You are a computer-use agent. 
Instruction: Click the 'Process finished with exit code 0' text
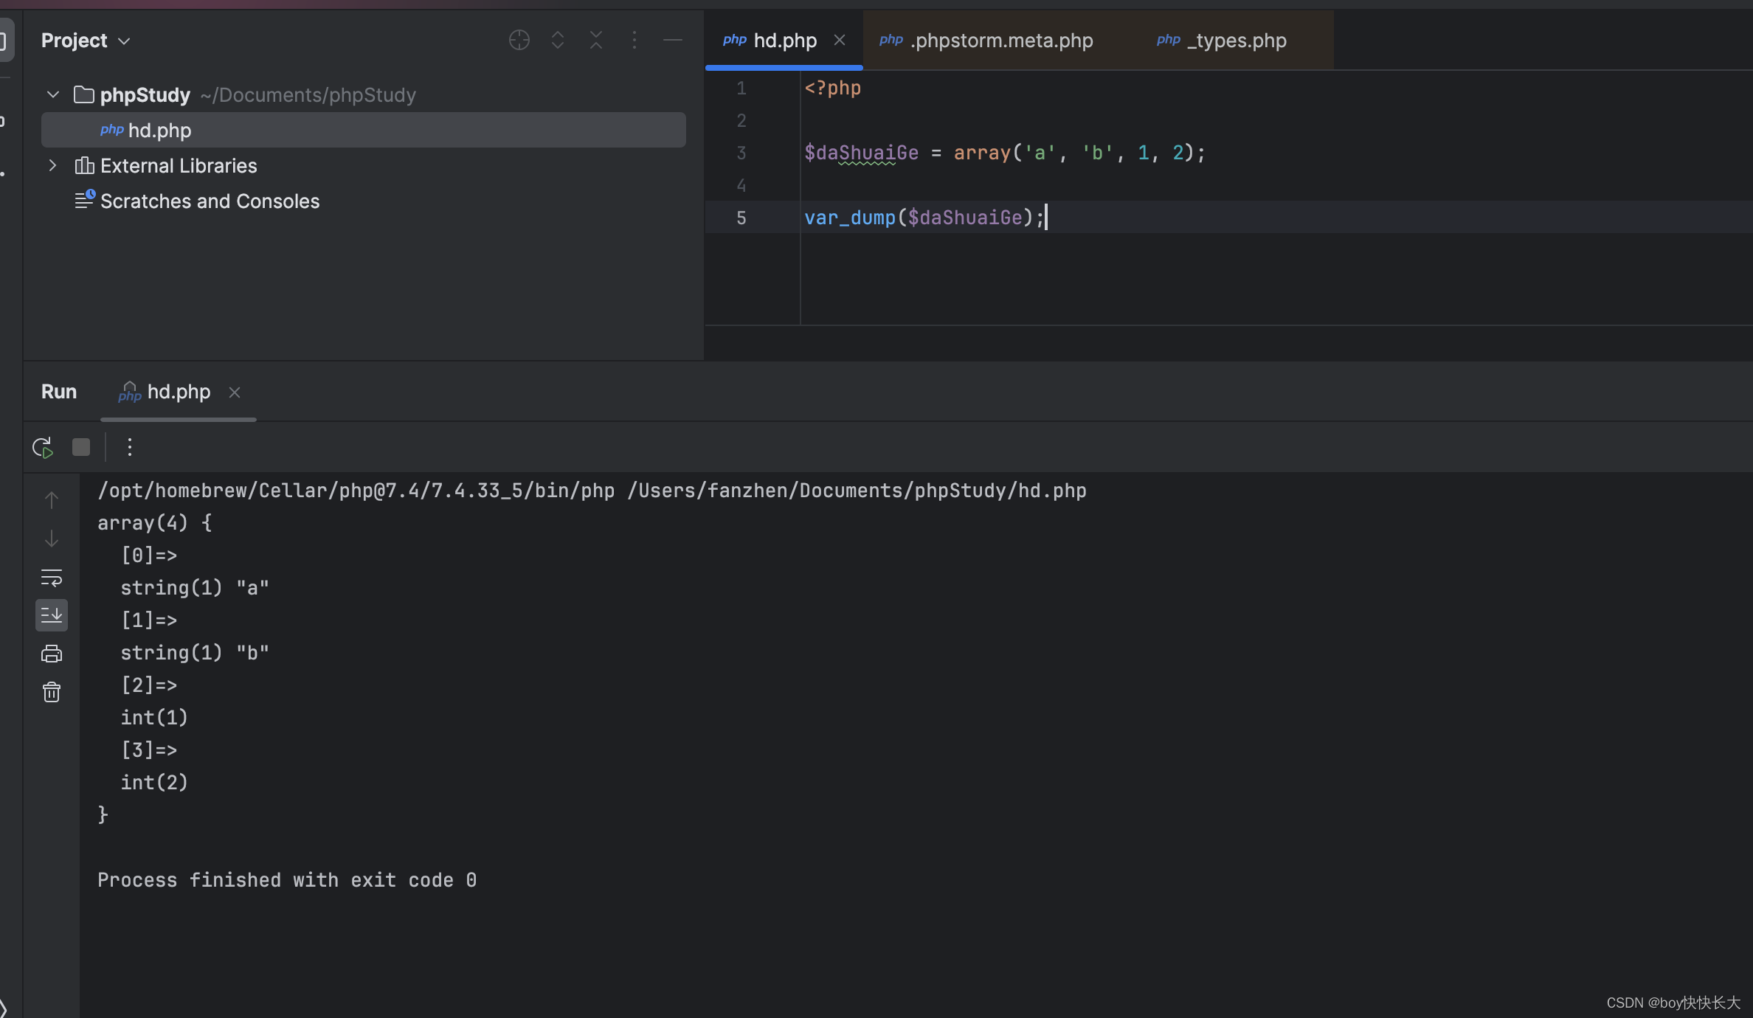(287, 880)
